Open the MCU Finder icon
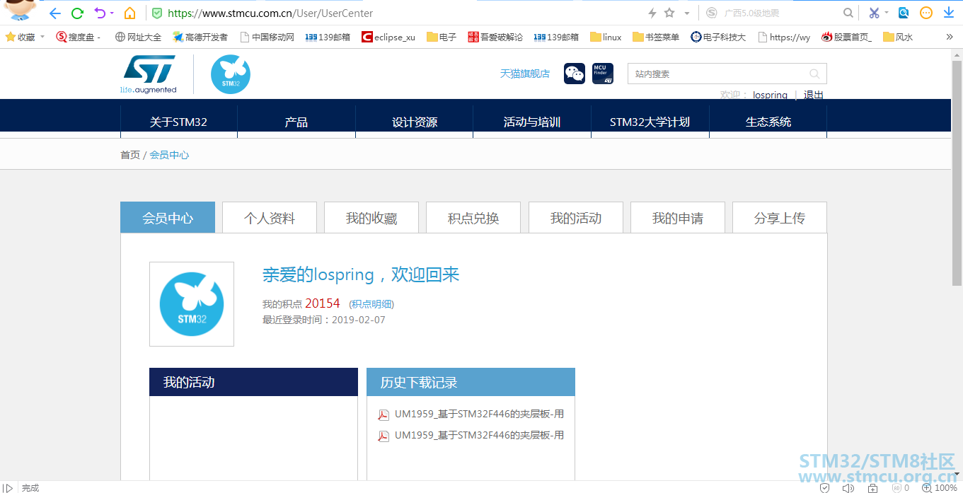Image resolution: width=963 pixels, height=493 pixels. point(603,74)
